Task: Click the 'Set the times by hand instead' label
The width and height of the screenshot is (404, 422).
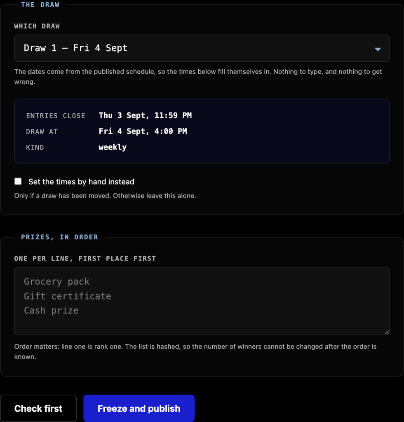Action: click(x=81, y=182)
